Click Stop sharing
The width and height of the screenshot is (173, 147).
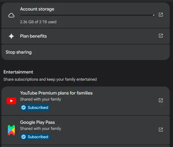(86, 52)
